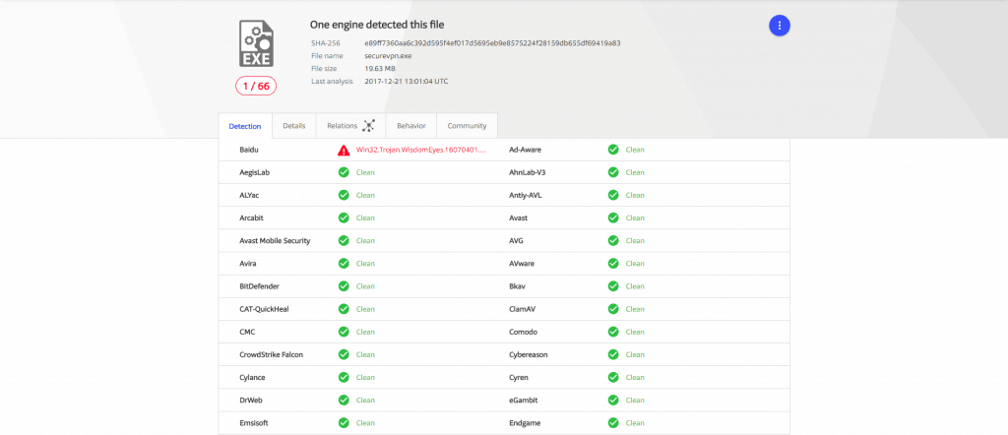This screenshot has width=1008, height=435.
Task: Click the Clean result for DrWeb
Action: [365, 400]
